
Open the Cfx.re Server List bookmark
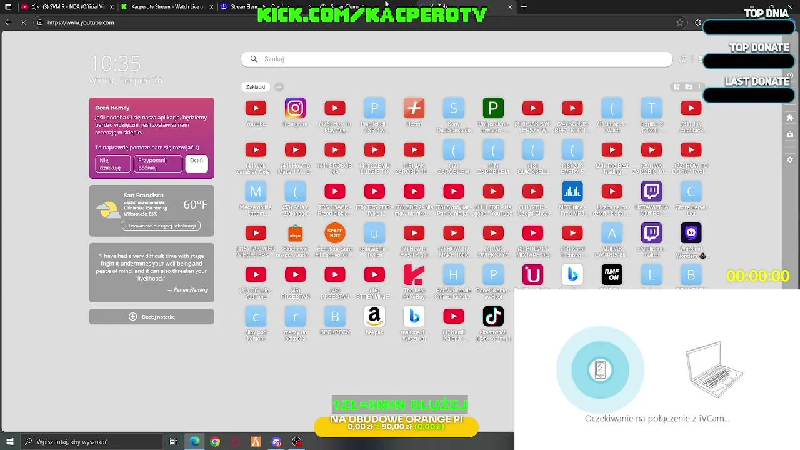pos(691,191)
